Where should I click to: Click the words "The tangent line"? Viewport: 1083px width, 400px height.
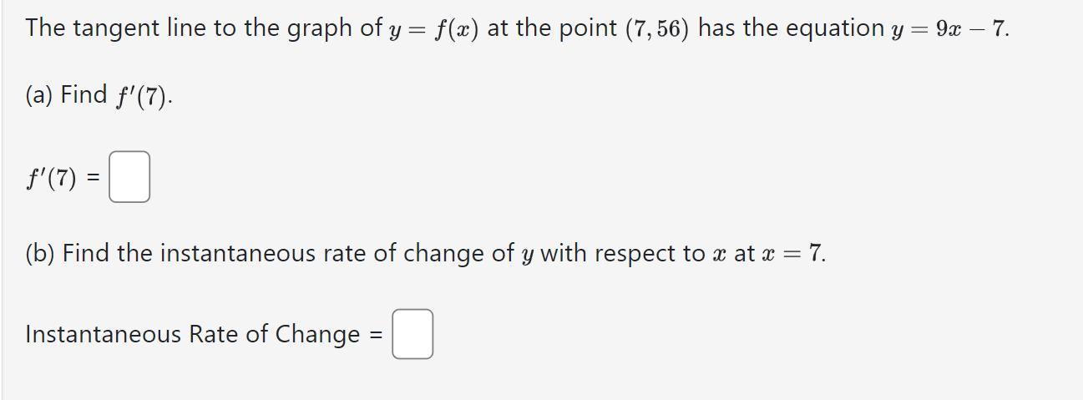pos(106,28)
